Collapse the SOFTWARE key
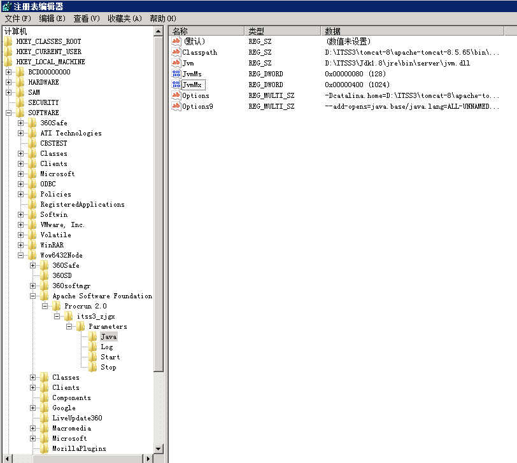The image size is (517, 463). click(8, 113)
